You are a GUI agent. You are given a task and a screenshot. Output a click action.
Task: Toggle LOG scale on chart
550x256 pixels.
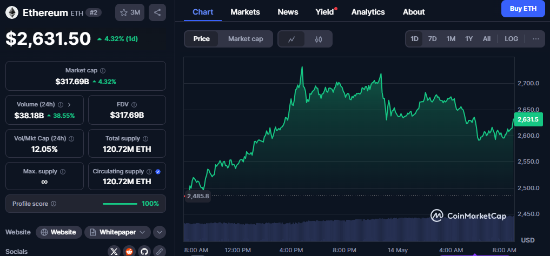click(512, 39)
